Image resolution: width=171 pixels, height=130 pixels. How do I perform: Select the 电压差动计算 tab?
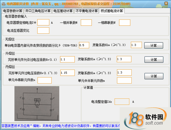[63, 11]
